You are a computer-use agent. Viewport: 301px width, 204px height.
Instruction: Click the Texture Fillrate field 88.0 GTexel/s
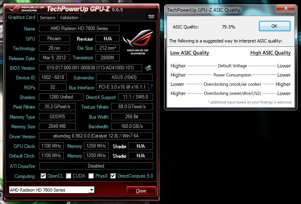(132, 107)
